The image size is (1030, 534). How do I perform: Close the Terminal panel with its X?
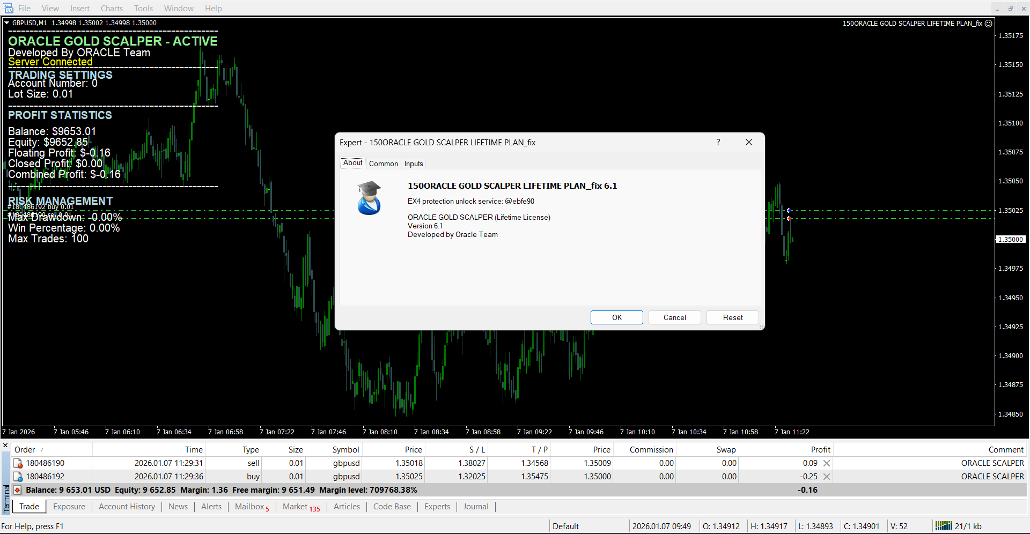5,446
